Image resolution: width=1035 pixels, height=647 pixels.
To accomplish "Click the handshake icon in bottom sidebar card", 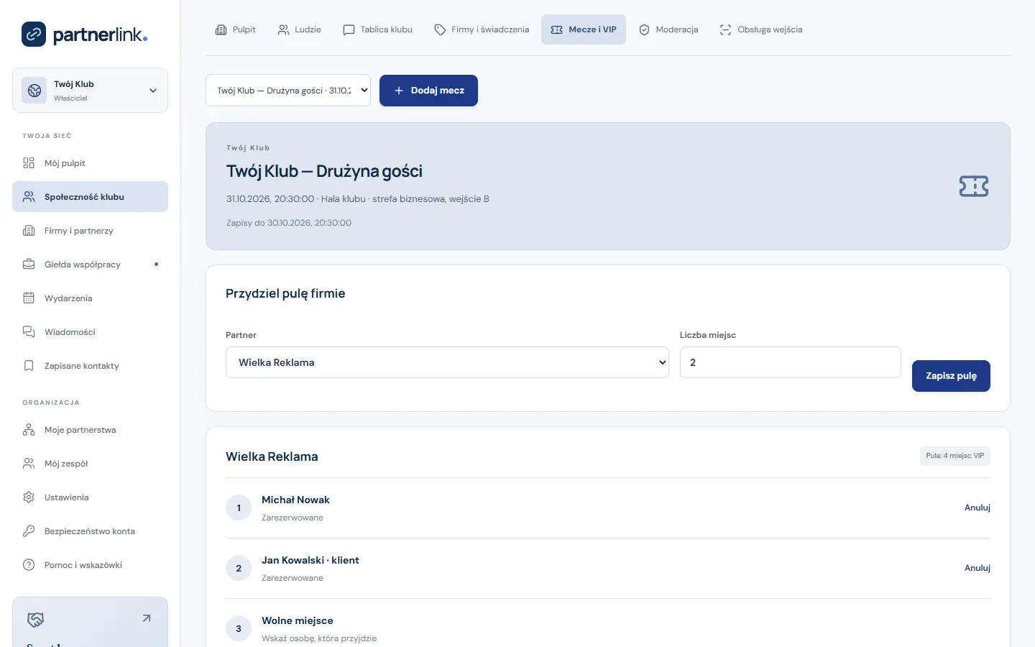I will click(35, 619).
